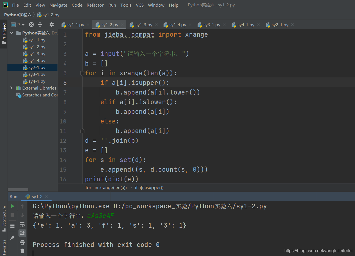Collapse all in the Project panel
The image size is (355, 256).
40,25
